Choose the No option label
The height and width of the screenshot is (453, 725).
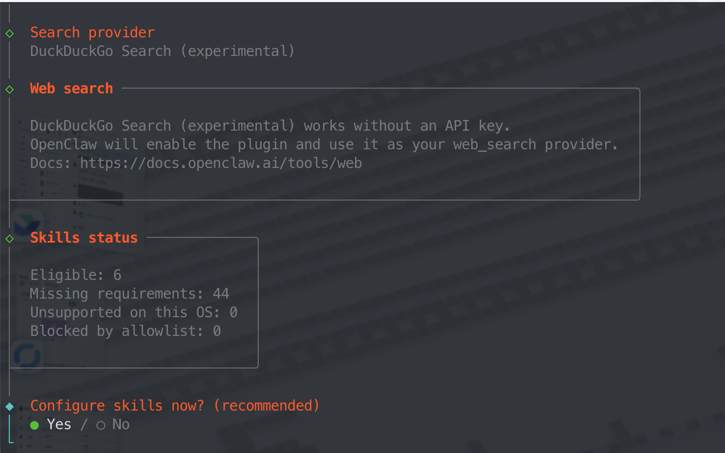click(x=121, y=424)
